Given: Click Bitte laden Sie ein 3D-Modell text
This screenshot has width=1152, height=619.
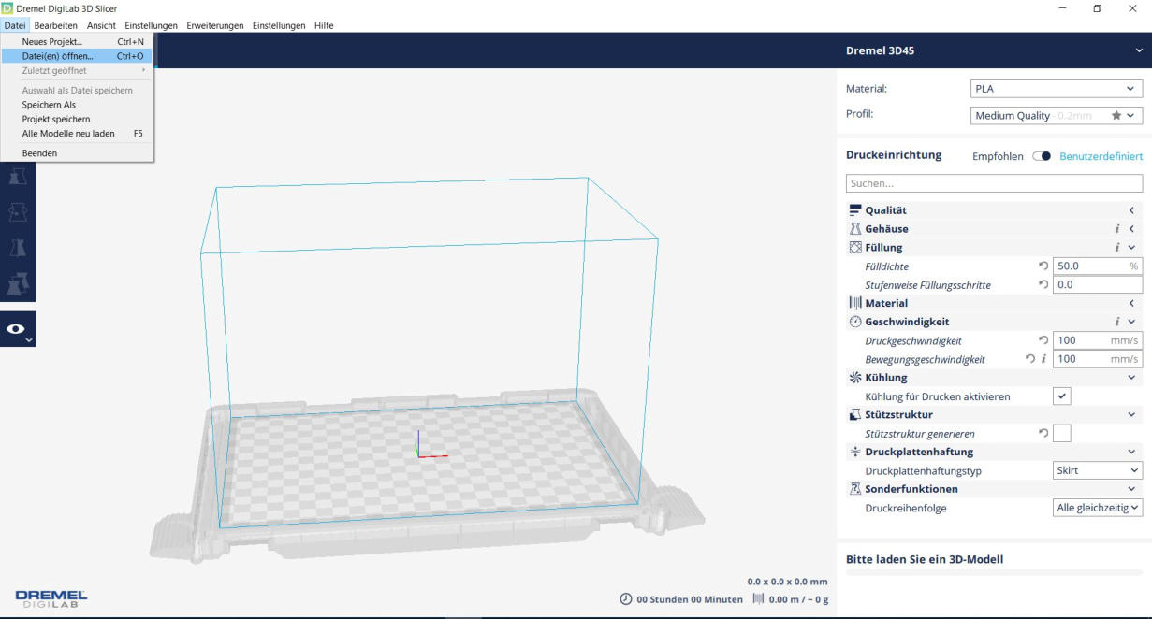Looking at the screenshot, I should [925, 559].
